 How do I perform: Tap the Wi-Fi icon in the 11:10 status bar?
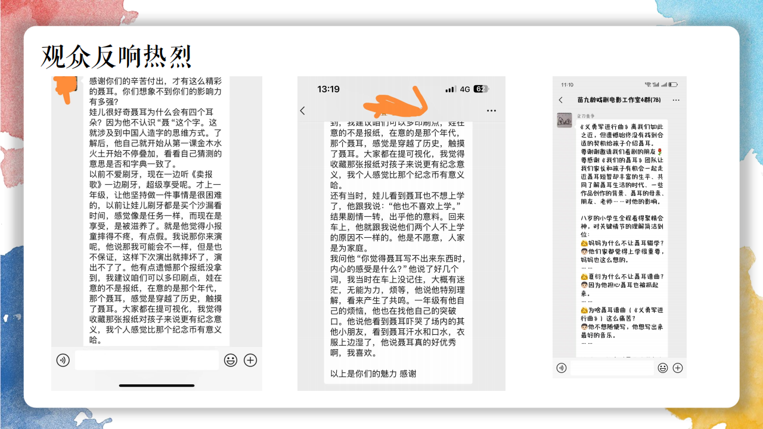[x=648, y=85]
